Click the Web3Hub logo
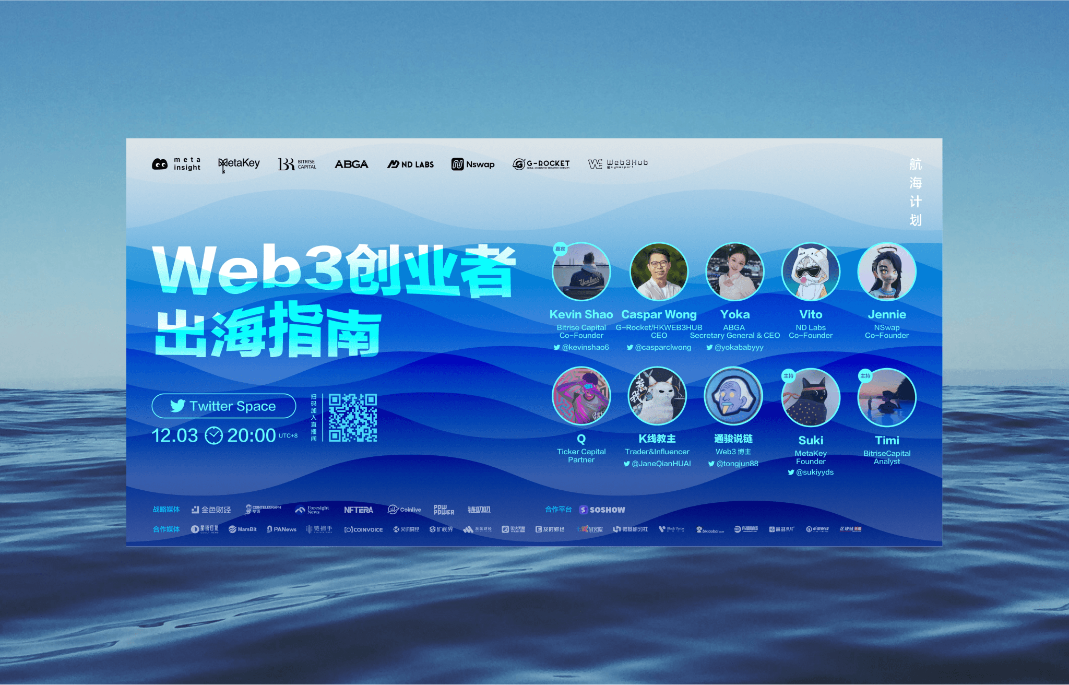The image size is (1069, 685). click(618, 164)
